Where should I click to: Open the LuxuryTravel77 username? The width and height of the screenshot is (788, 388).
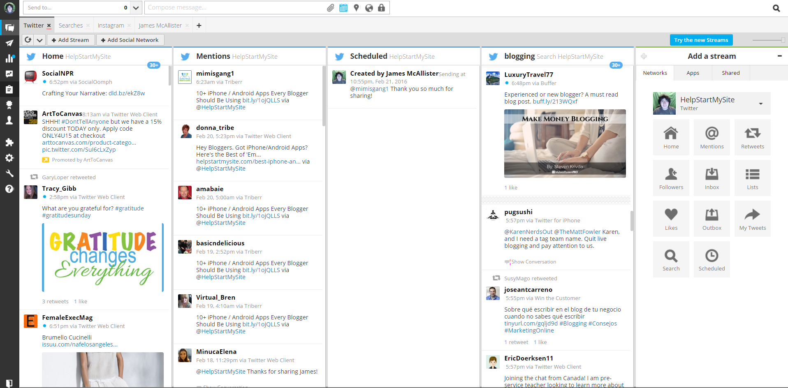pos(528,74)
